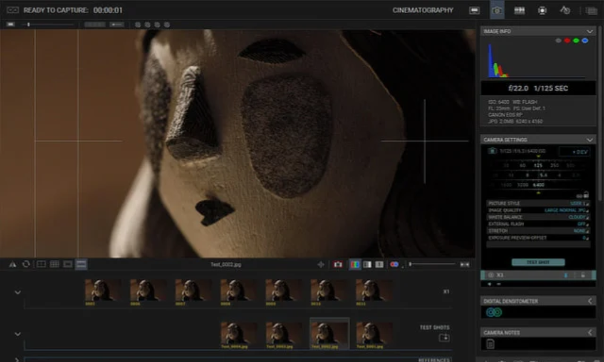Toggle the green histogram channel dot

pos(576,40)
